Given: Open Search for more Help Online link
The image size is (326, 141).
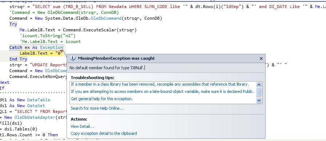Looking at the screenshot, I should click(x=97, y=108).
